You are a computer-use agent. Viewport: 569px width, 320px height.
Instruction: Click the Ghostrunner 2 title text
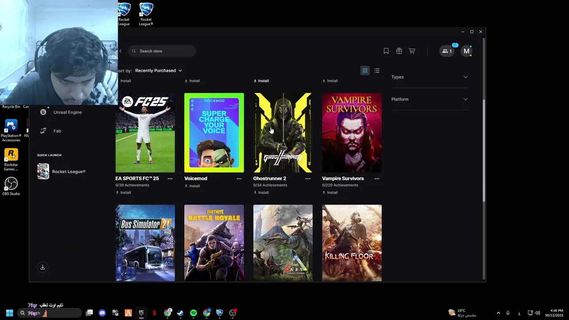tap(270, 179)
